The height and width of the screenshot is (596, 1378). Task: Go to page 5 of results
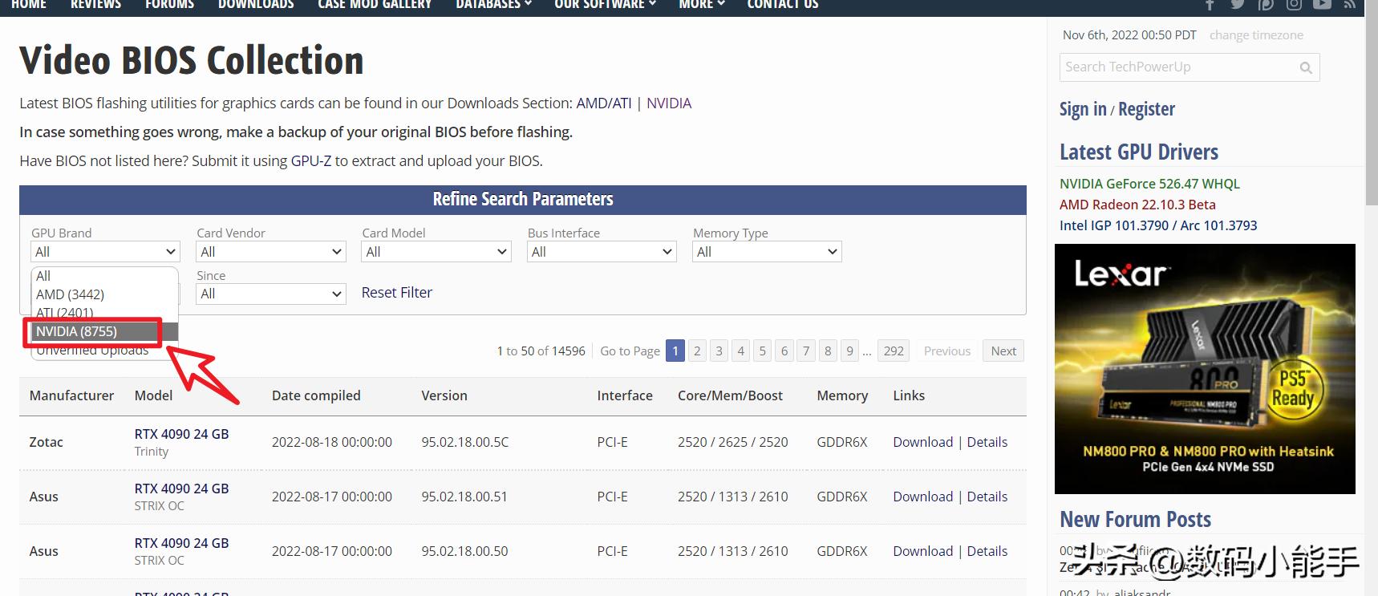(763, 351)
